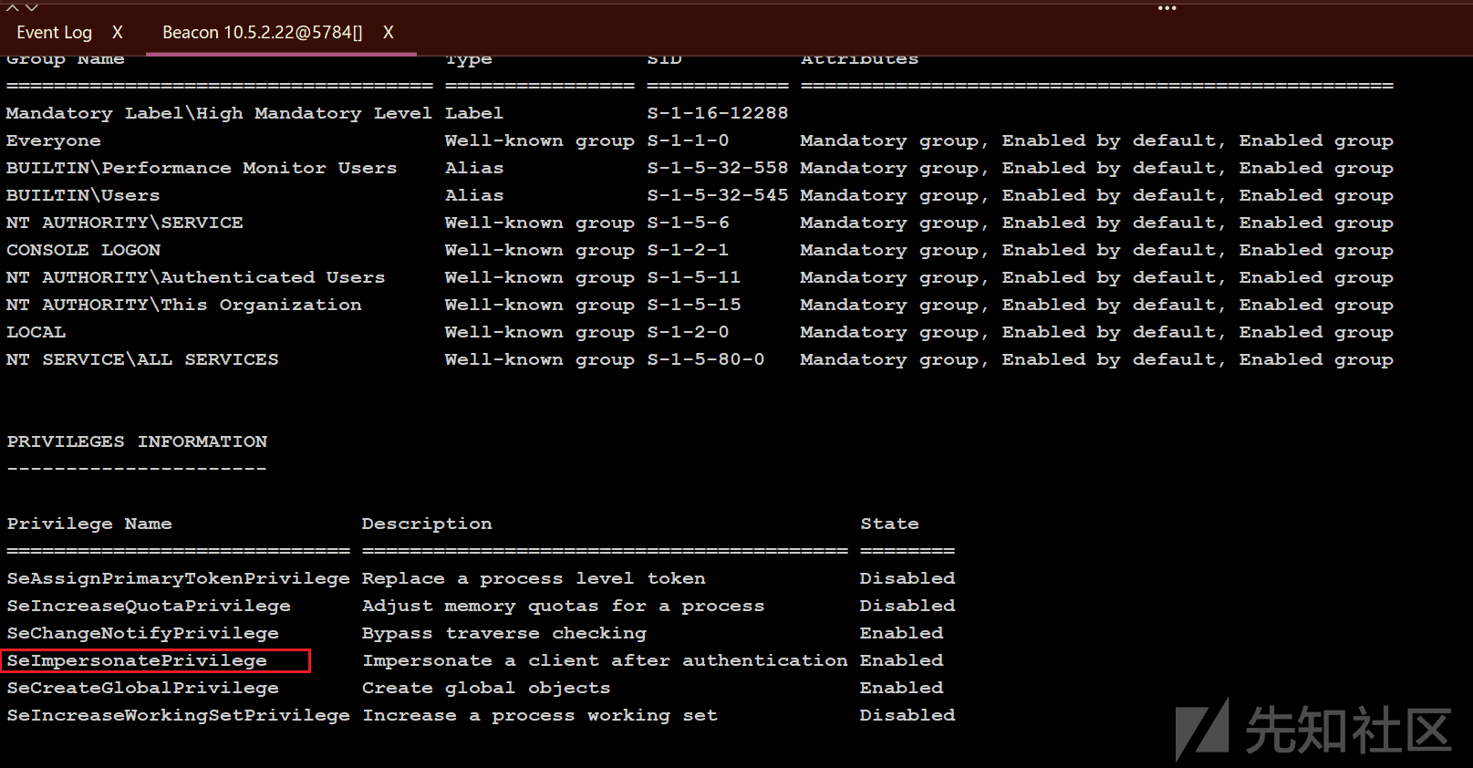Screen dimensions: 1473x768
Task: Click the "Privilege Name" column header
Action: 89,524
